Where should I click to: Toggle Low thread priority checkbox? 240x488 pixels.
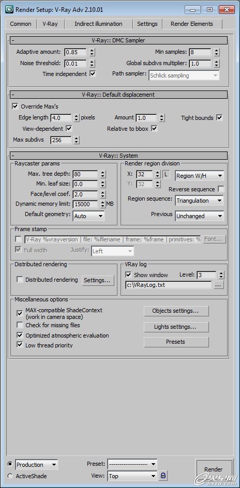pyautogui.click(x=20, y=345)
